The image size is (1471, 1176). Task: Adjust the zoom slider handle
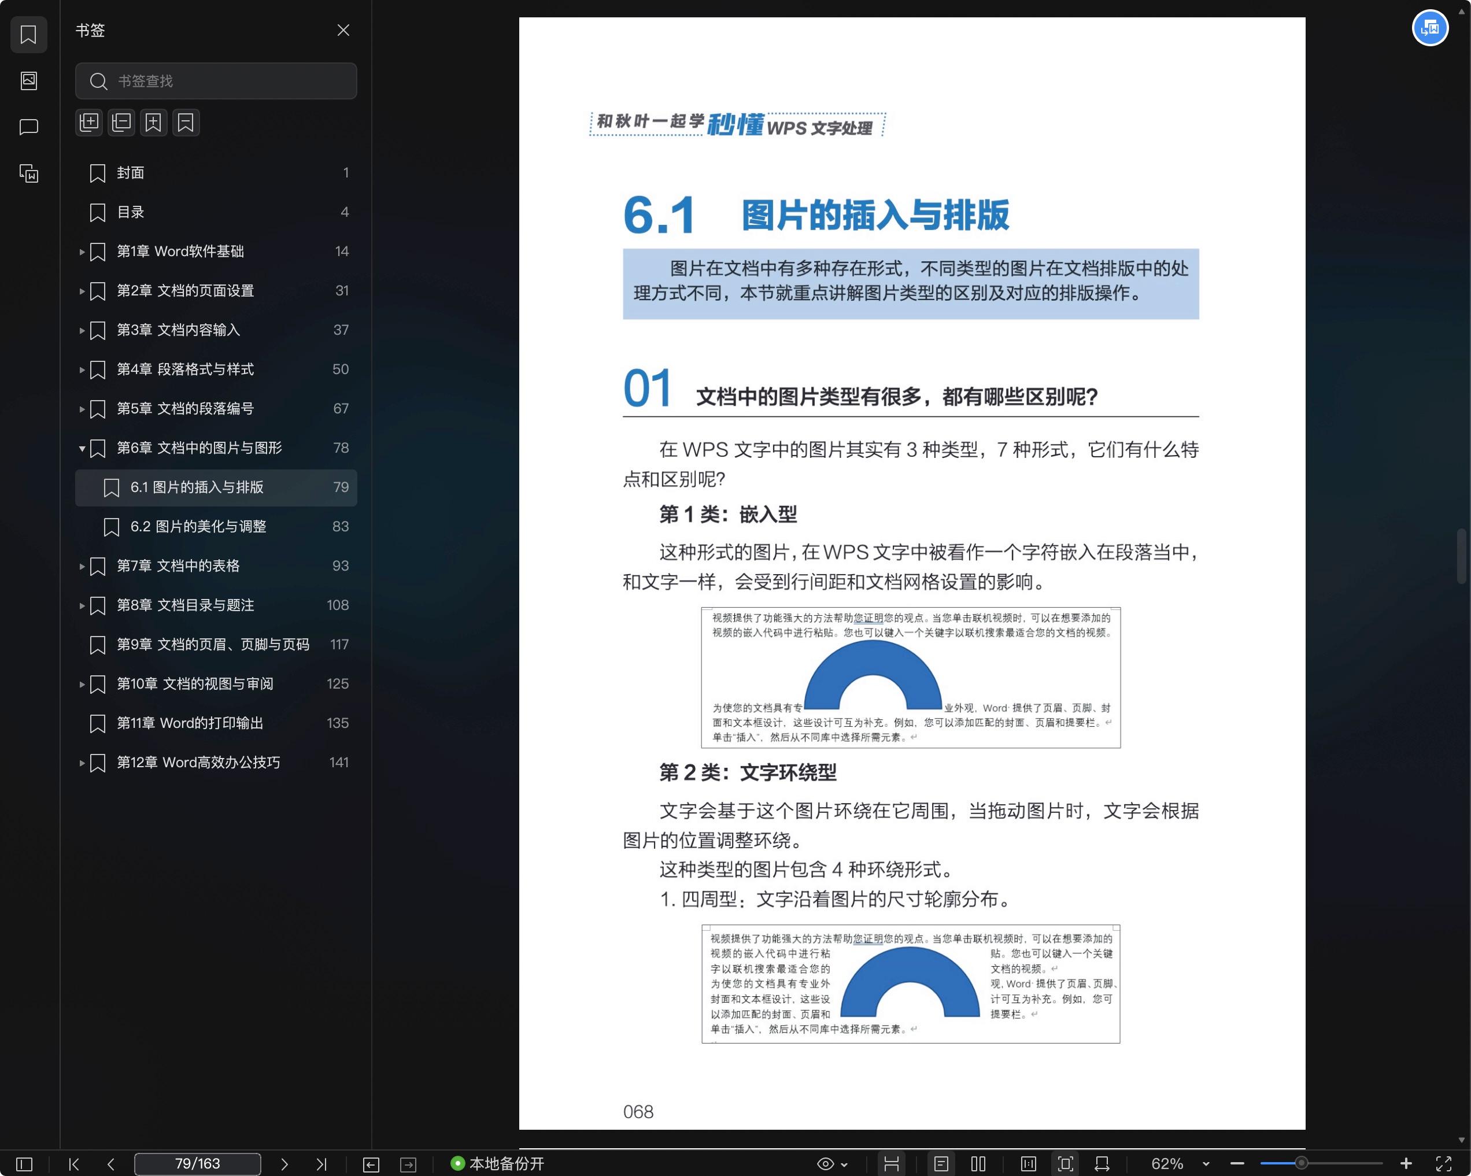[x=1302, y=1163]
